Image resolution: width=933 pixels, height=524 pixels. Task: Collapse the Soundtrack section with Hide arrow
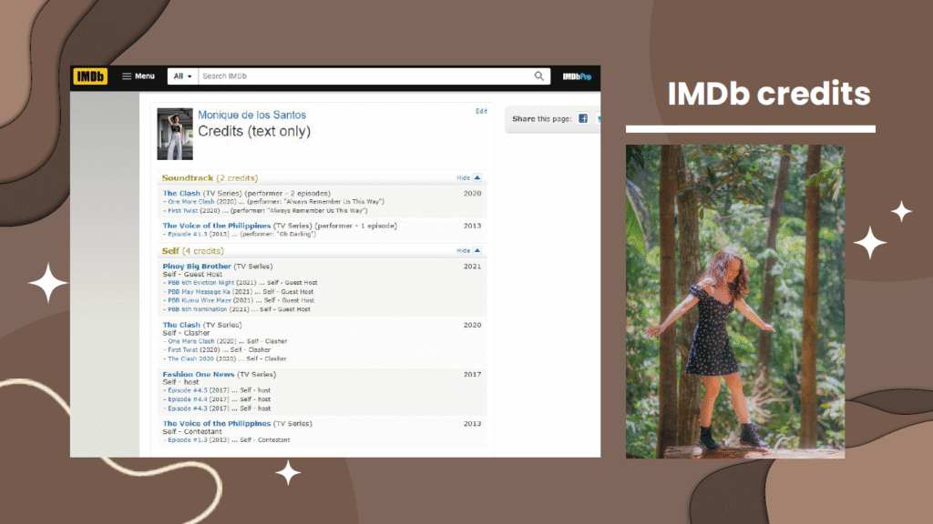click(469, 178)
